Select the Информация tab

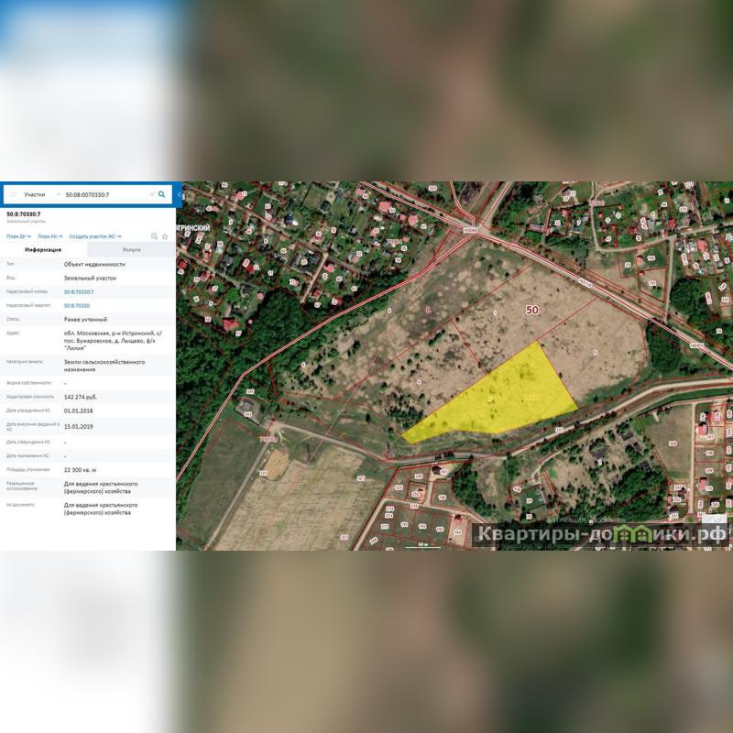click(x=43, y=249)
